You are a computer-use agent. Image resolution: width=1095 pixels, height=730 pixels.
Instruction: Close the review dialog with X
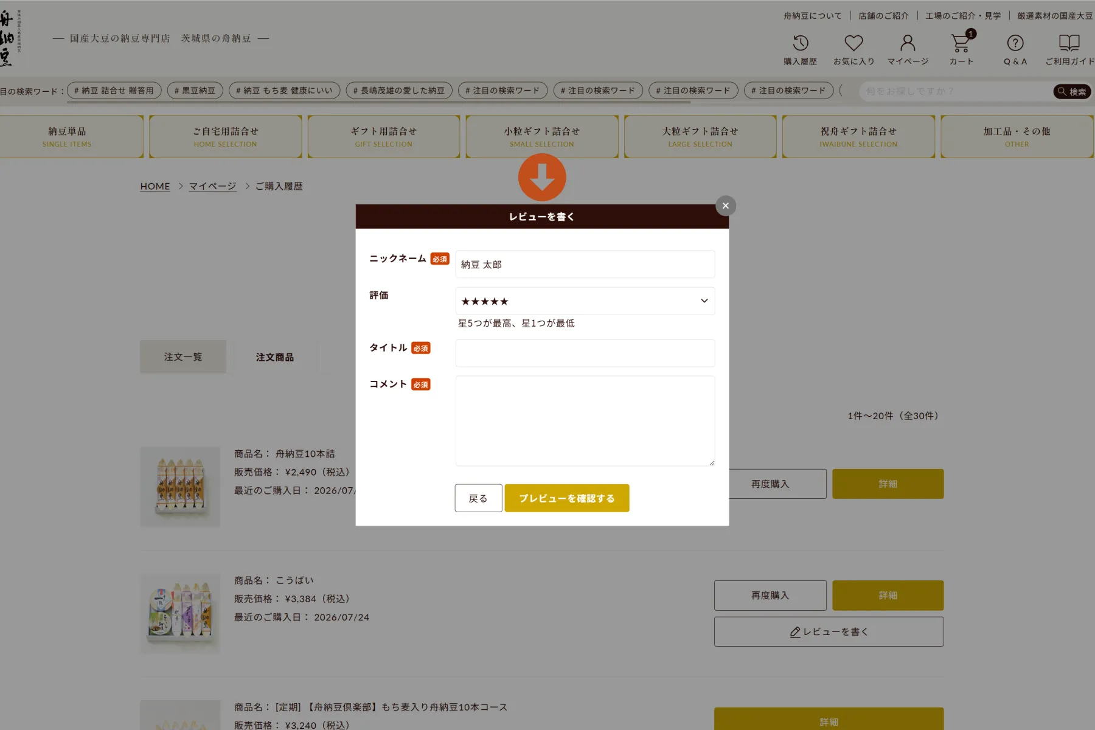[x=725, y=206]
